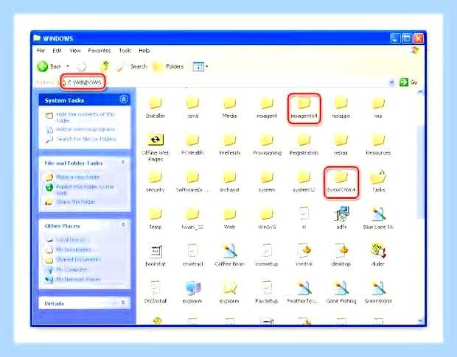This screenshot has width=457, height=357.
Task: Select the twain_32 folder
Action: pyautogui.click(x=192, y=219)
